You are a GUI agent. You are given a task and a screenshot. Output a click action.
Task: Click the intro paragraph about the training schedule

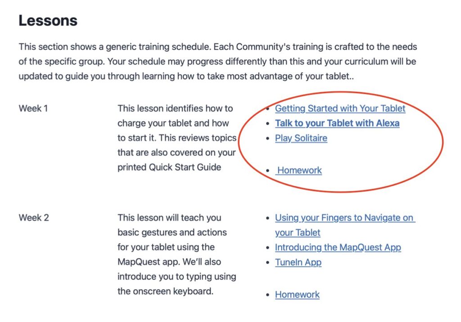(x=218, y=62)
